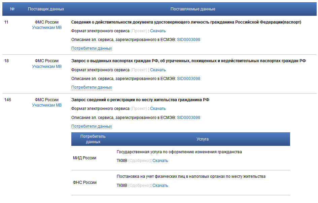
Task: Download format for issued passports query
Action: tap(158, 70)
